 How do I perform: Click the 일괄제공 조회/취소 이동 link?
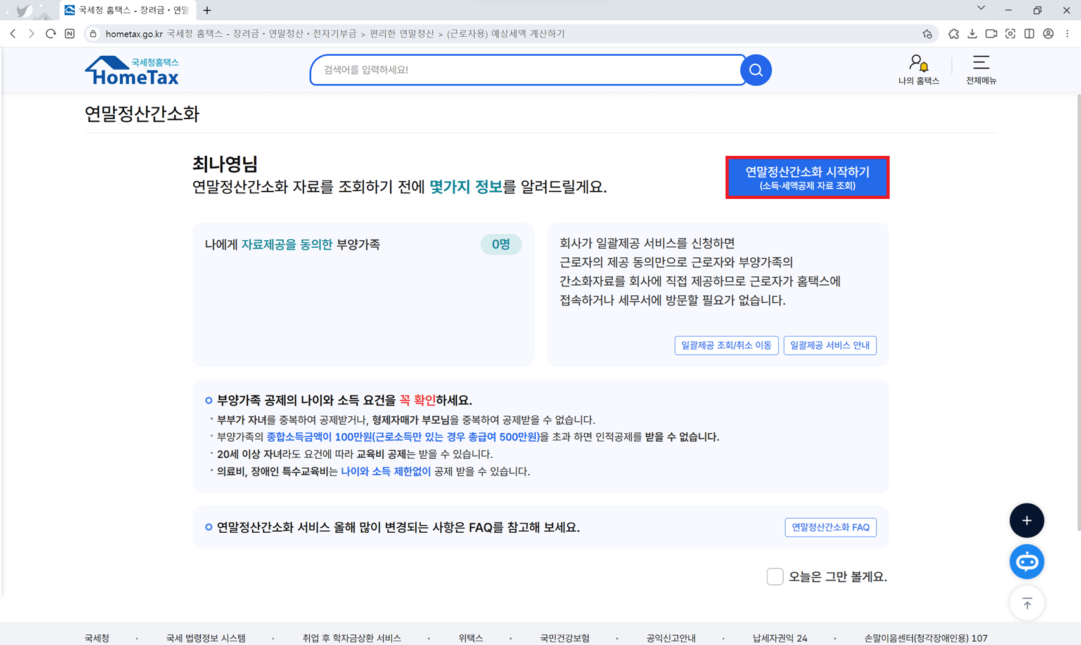tap(726, 345)
